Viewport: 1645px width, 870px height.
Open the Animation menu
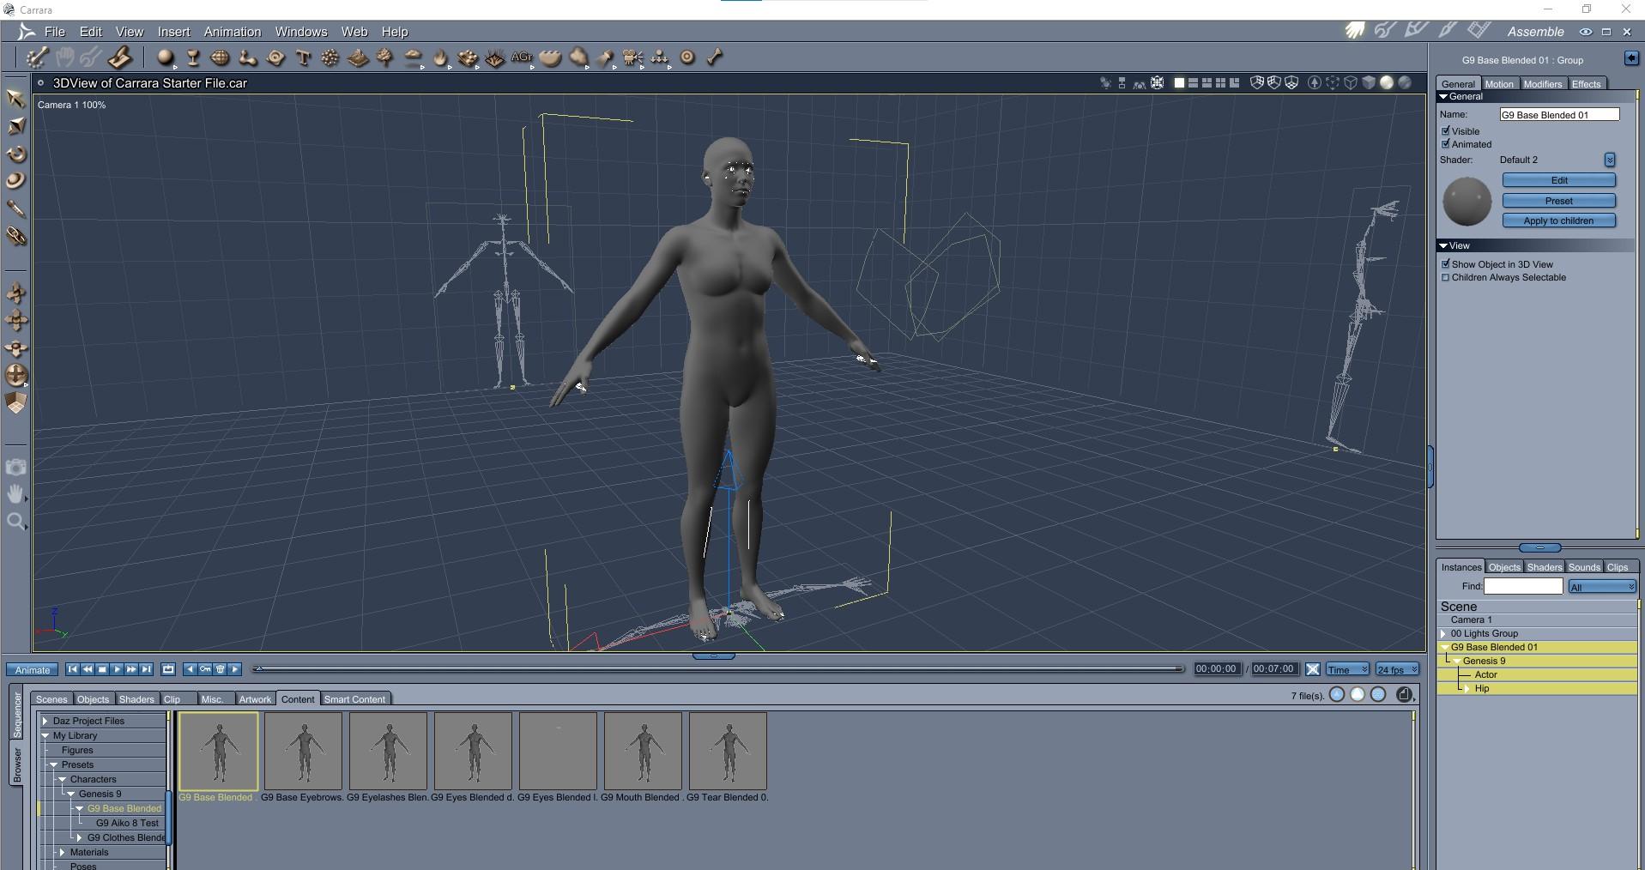pyautogui.click(x=233, y=32)
